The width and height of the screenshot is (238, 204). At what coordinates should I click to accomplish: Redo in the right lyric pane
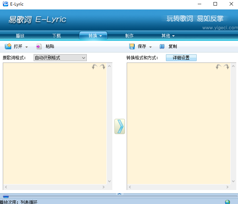click(x=226, y=66)
